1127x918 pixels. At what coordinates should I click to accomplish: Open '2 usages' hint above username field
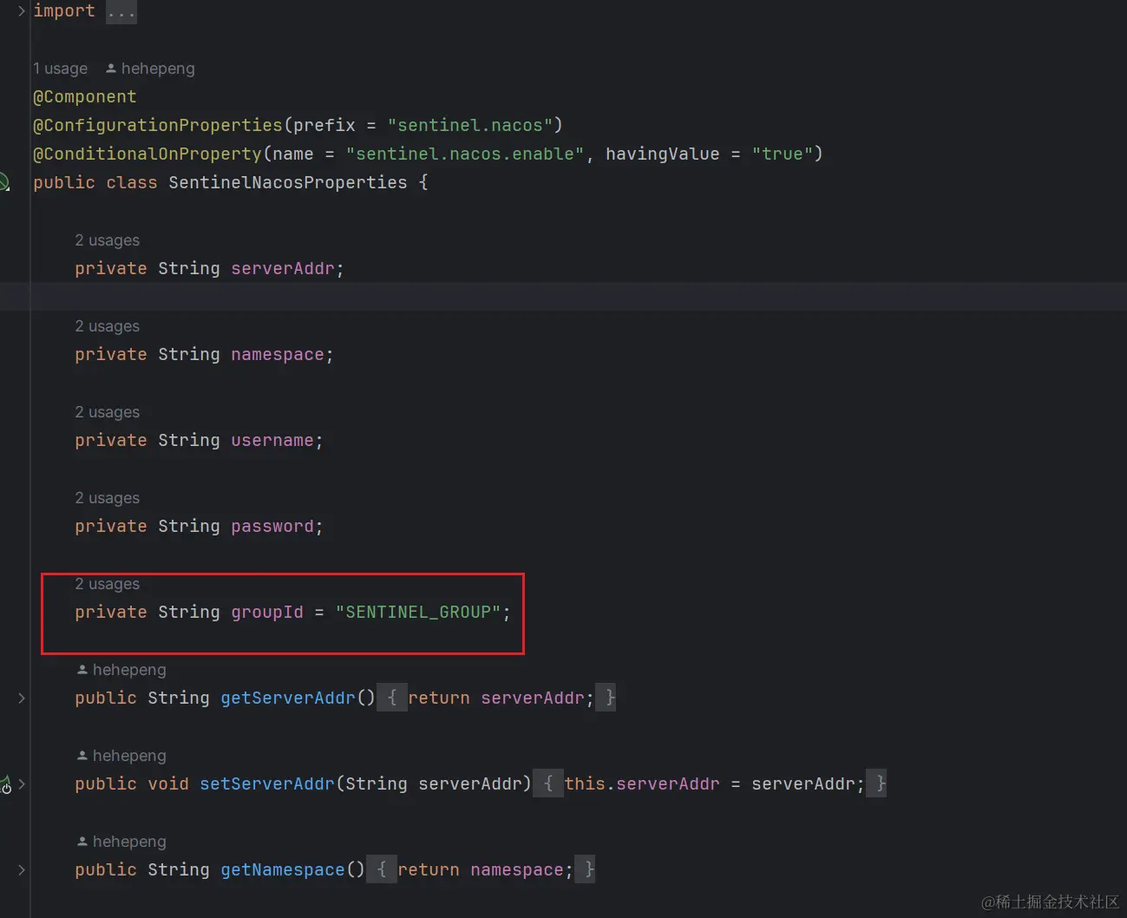pos(107,412)
